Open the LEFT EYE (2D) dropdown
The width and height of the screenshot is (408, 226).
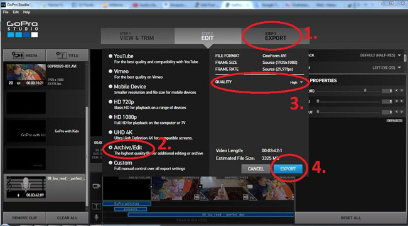coord(387,68)
